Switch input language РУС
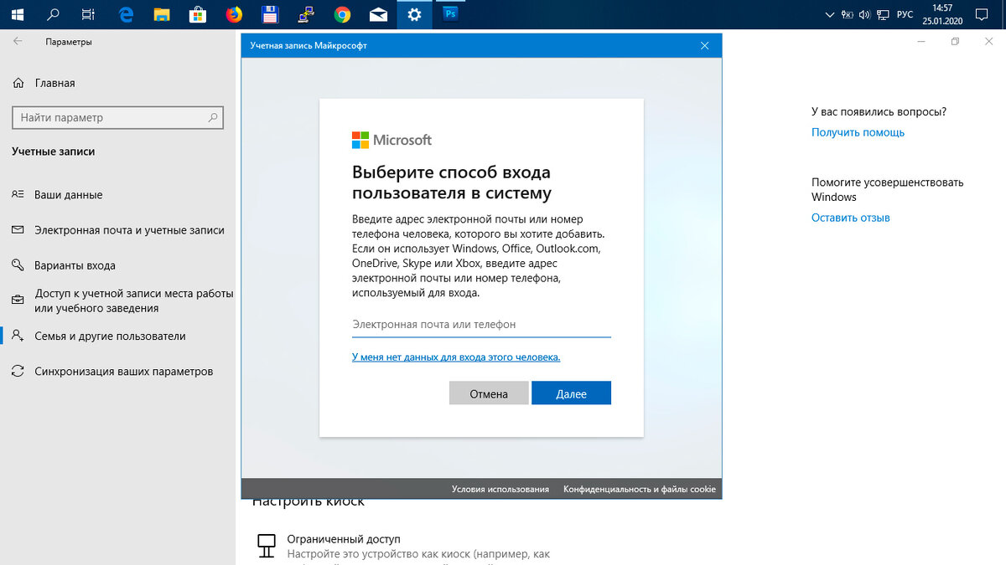This screenshot has width=1006, height=565. 905,14
